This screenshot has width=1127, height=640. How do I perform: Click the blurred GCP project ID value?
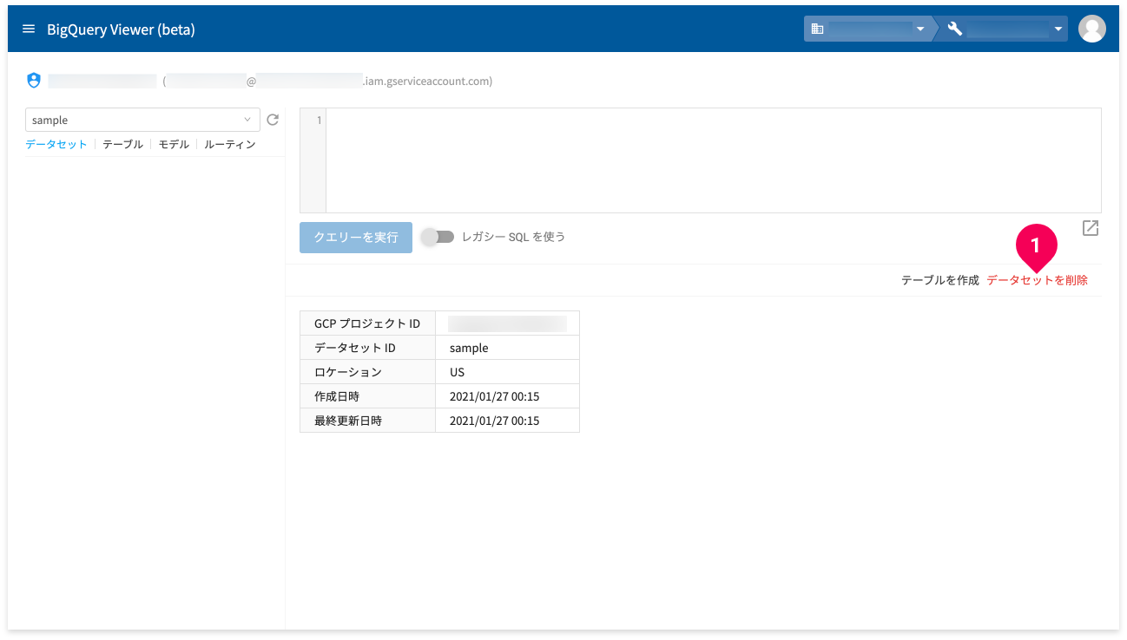(507, 323)
